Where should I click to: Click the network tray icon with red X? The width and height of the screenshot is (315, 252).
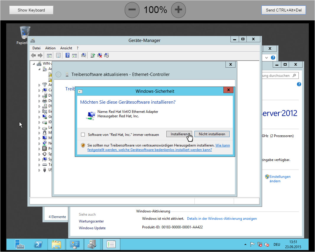(259, 244)
